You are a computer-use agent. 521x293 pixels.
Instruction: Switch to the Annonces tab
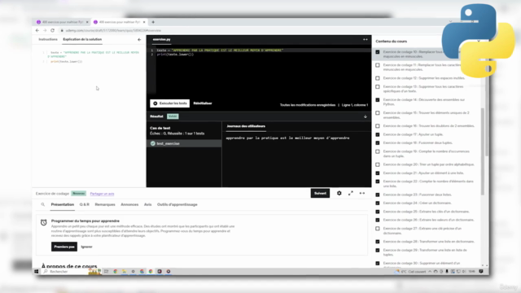pos(129,204)
